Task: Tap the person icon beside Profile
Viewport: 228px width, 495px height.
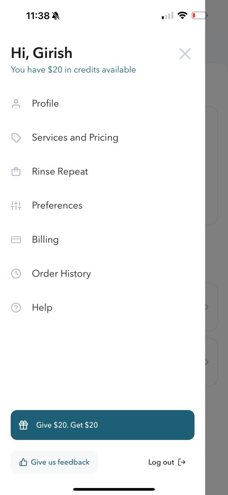Action: tap(16, 104)
